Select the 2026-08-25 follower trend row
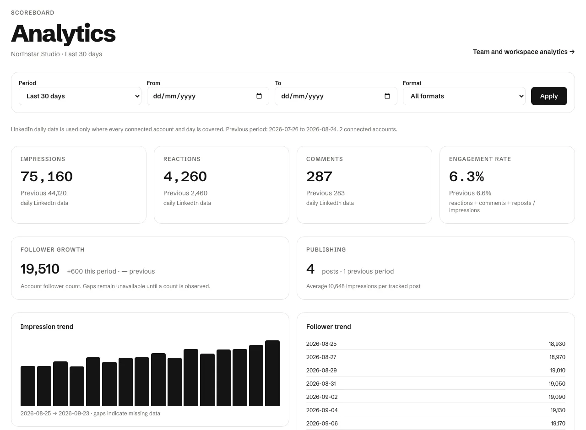The image size is (586, 430). tap(436, 344)
